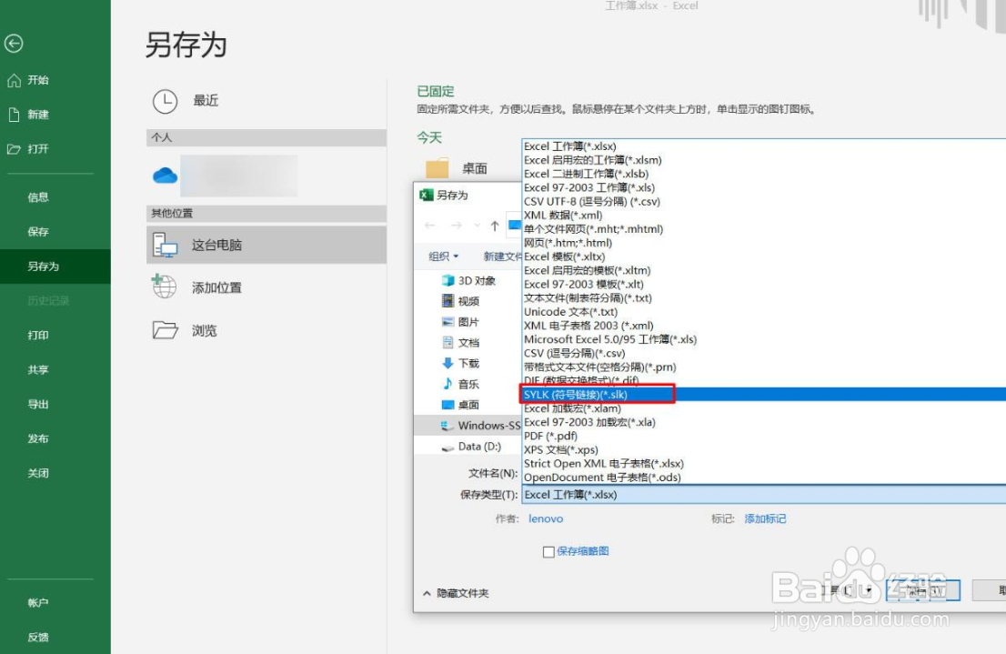Select 文档 in the navigation tree
The width and height of the screenshot is (1006, 654).
click(x=468, y=343)
